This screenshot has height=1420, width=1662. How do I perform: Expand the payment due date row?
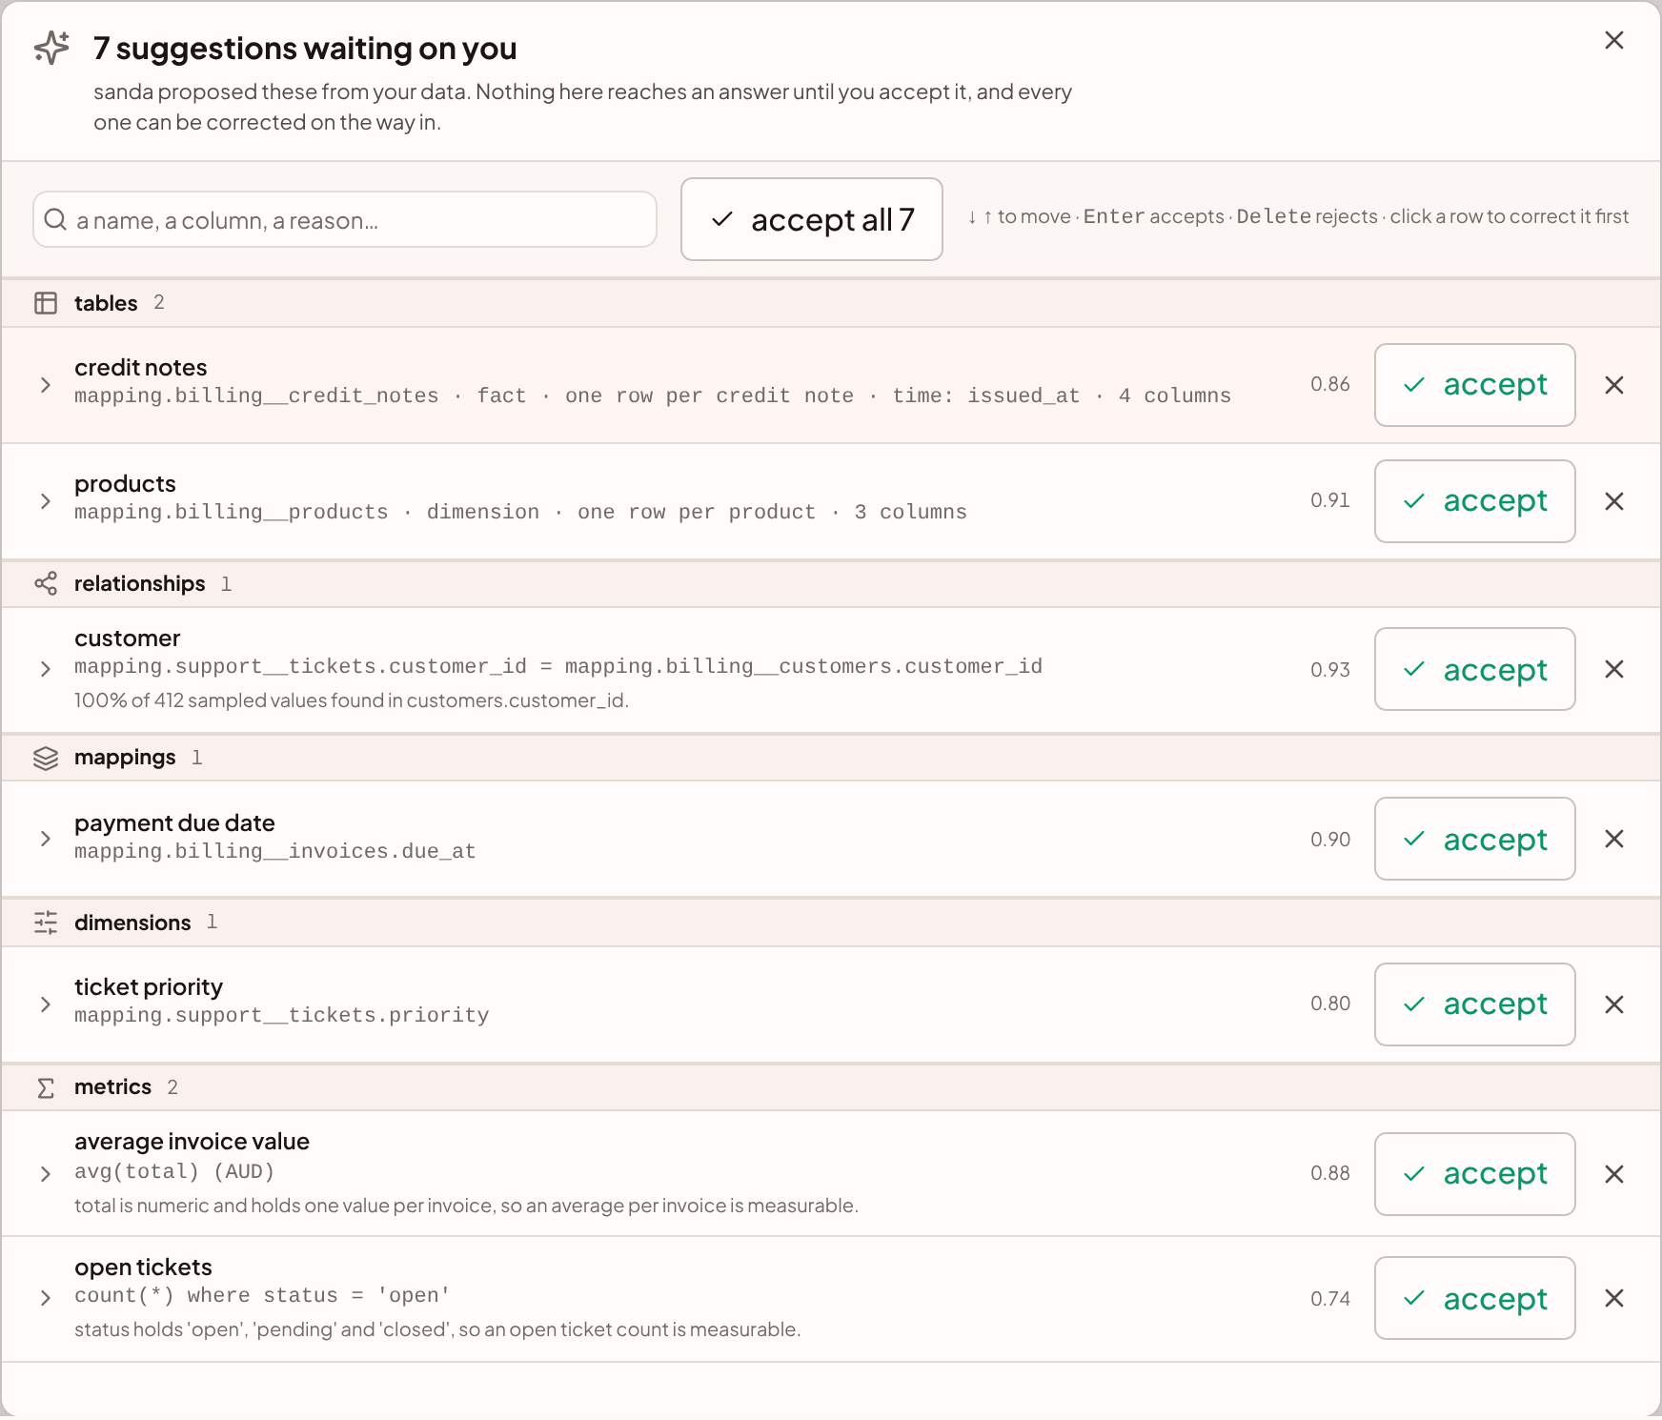[x=45, y=839]
